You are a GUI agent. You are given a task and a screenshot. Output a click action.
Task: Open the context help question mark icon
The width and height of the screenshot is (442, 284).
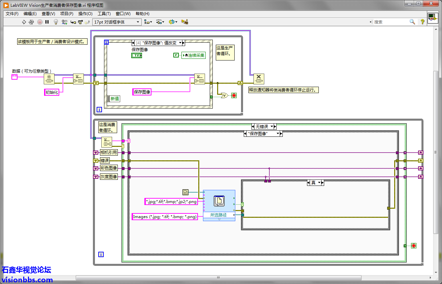(x=422, y=22)
